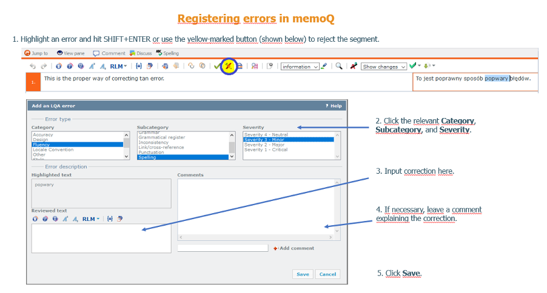Select 'Spelling' subcategory
This screenshot has width=547, height=293.
(x=183, y=157)
